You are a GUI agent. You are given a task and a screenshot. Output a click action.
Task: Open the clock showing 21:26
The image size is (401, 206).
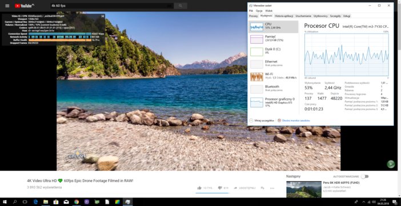(x=384, y=202)
